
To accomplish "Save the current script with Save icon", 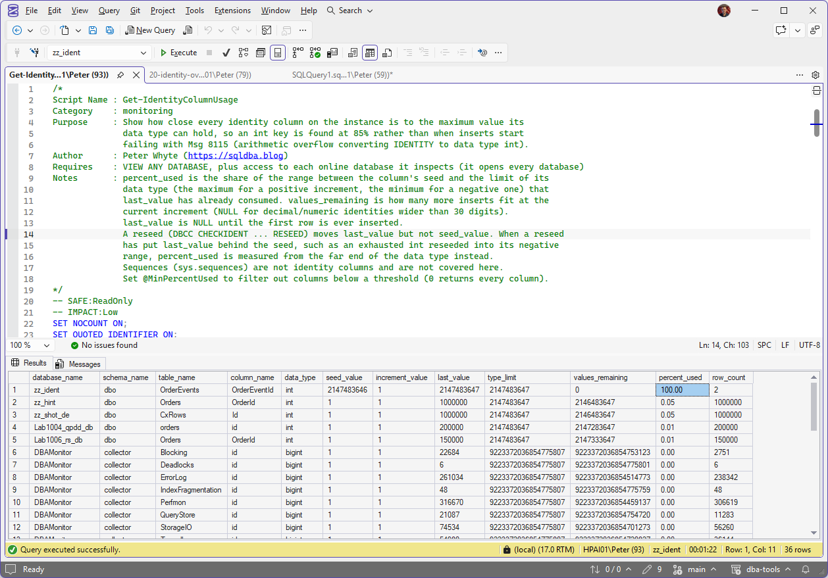I will pyautogui.click(x=93, y=30).
